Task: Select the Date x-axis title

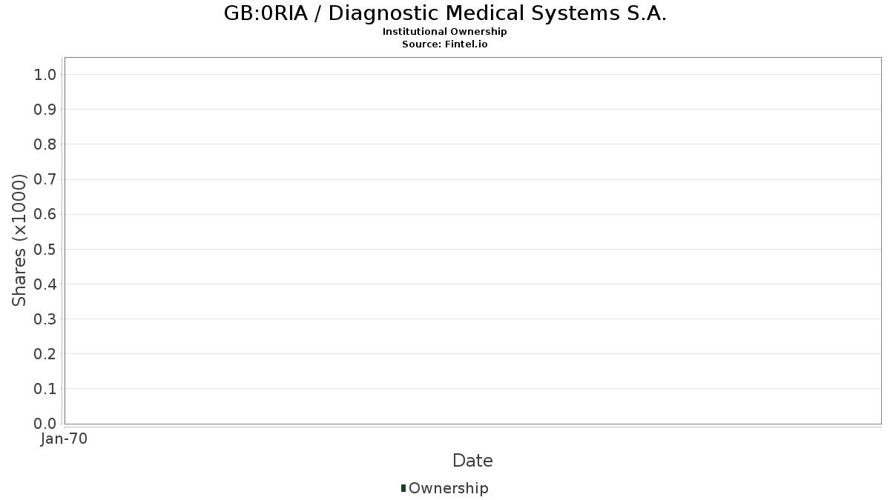Action: click(472, 461)
